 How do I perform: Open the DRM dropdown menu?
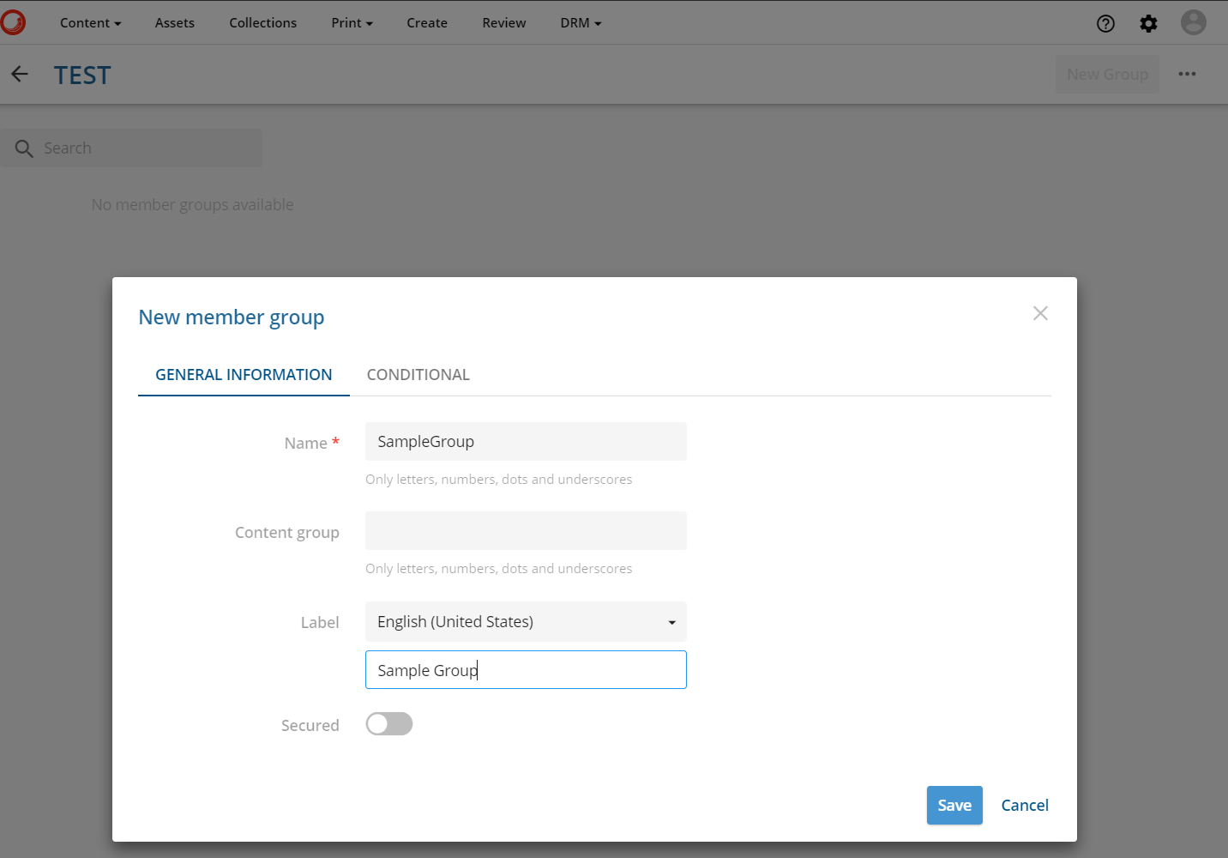click(x=581, y=23)
